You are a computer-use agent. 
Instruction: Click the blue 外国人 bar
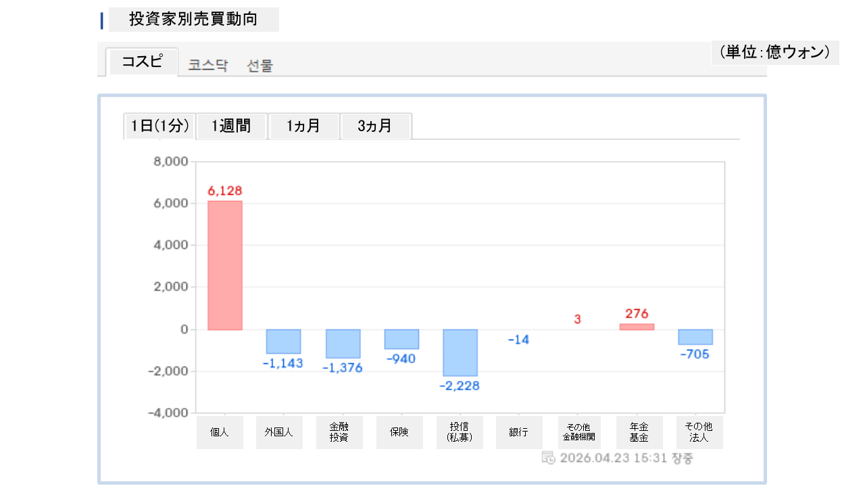(x=283, y=341)
